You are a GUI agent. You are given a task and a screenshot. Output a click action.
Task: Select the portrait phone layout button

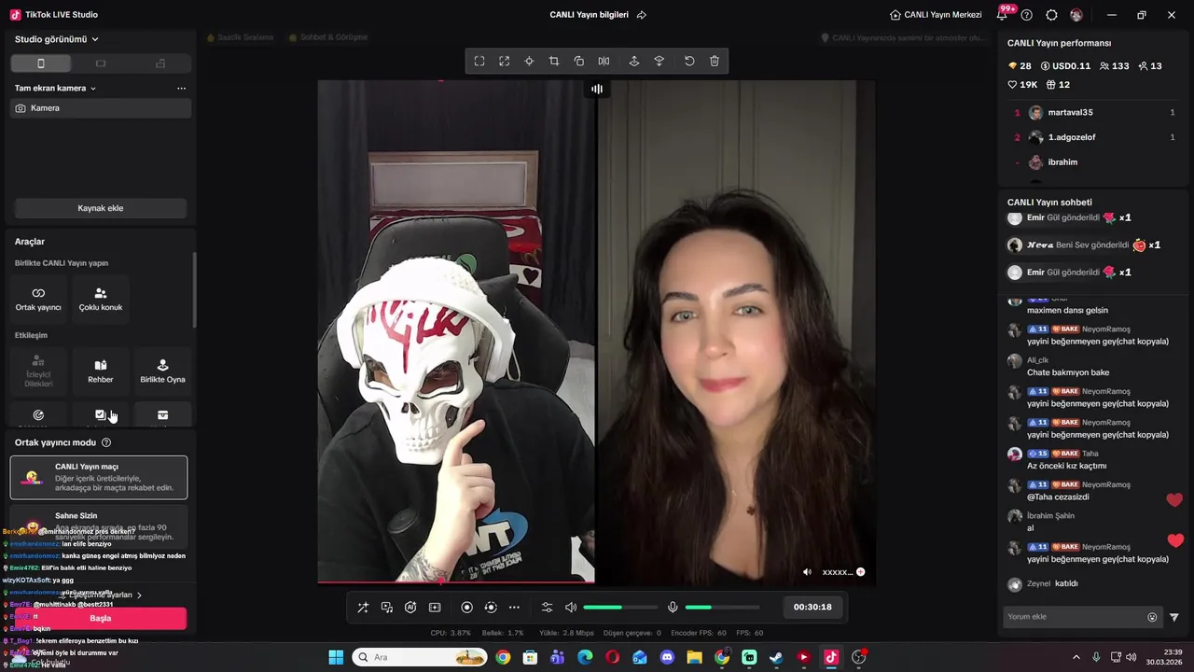[41, 63]
